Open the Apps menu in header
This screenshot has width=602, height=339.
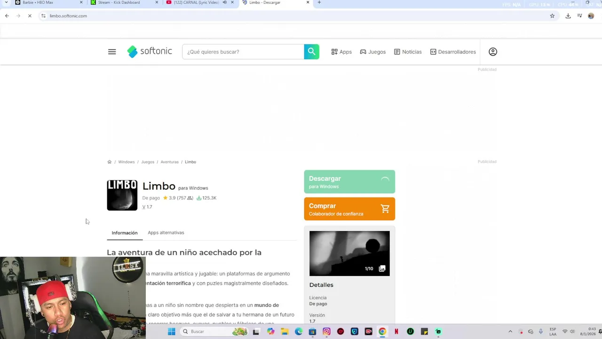tap(341, 52)
